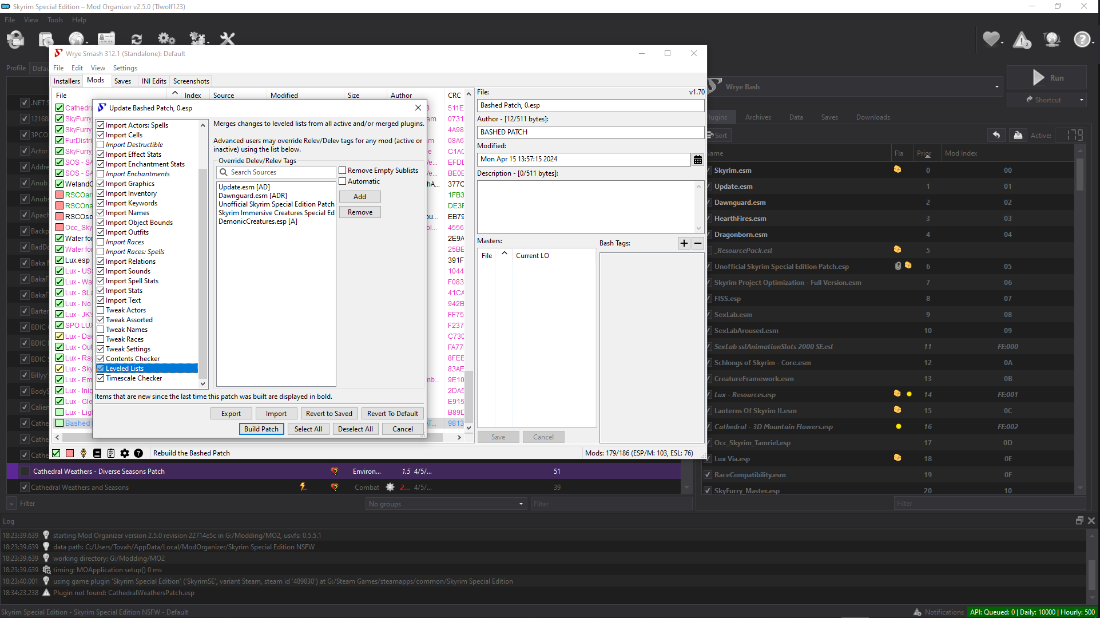Launch Skyrim via gold diamond logo icon
Viewport: 1100px width, 618px height.
[84, 453]
